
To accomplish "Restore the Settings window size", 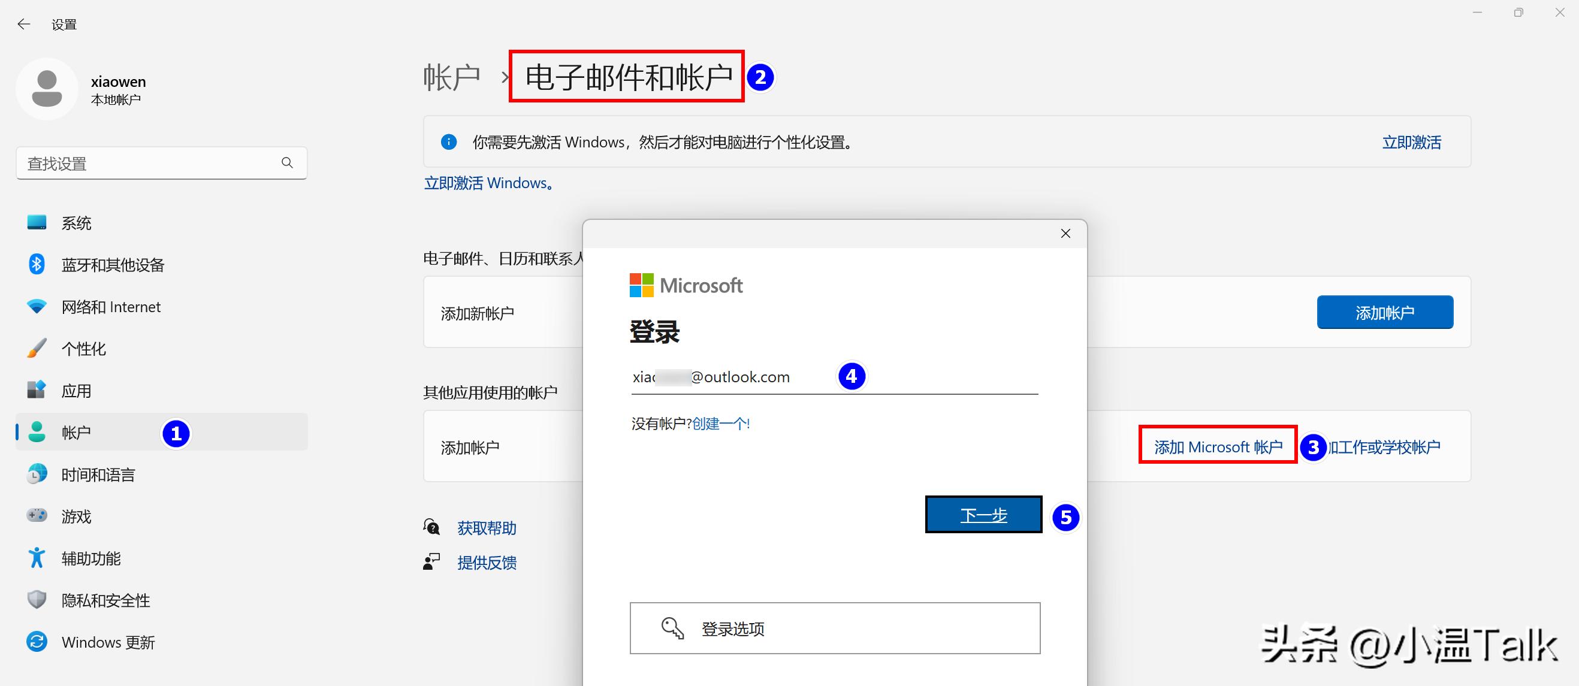I will click(x=1518, y=13).
